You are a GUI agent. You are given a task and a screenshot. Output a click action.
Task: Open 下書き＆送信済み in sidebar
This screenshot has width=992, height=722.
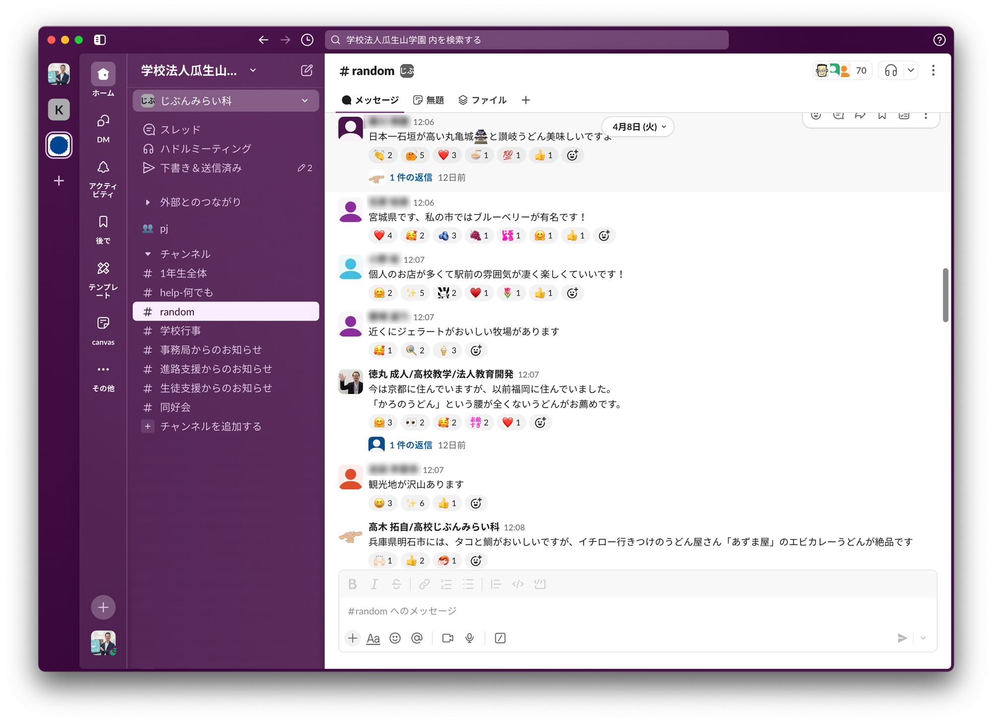(x=226, y=168)
